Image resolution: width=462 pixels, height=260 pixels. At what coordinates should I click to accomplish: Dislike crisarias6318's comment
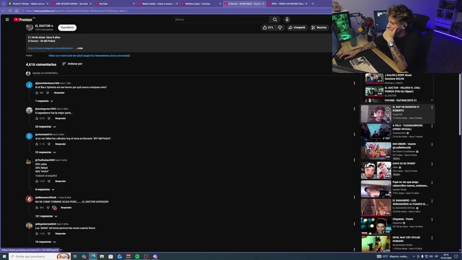click(x=49, y=144)
